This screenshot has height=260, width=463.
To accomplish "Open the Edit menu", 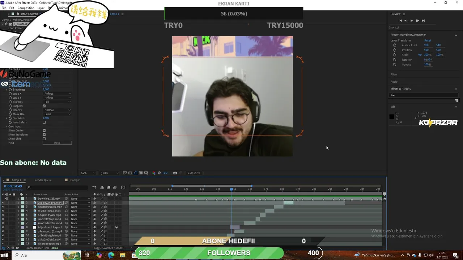I will (12, 8).
